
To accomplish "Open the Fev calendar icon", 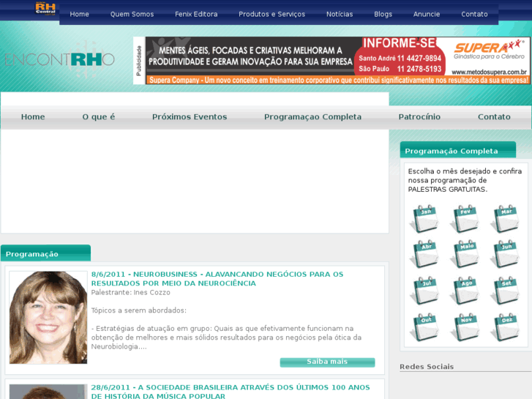I will click(465, 218).
